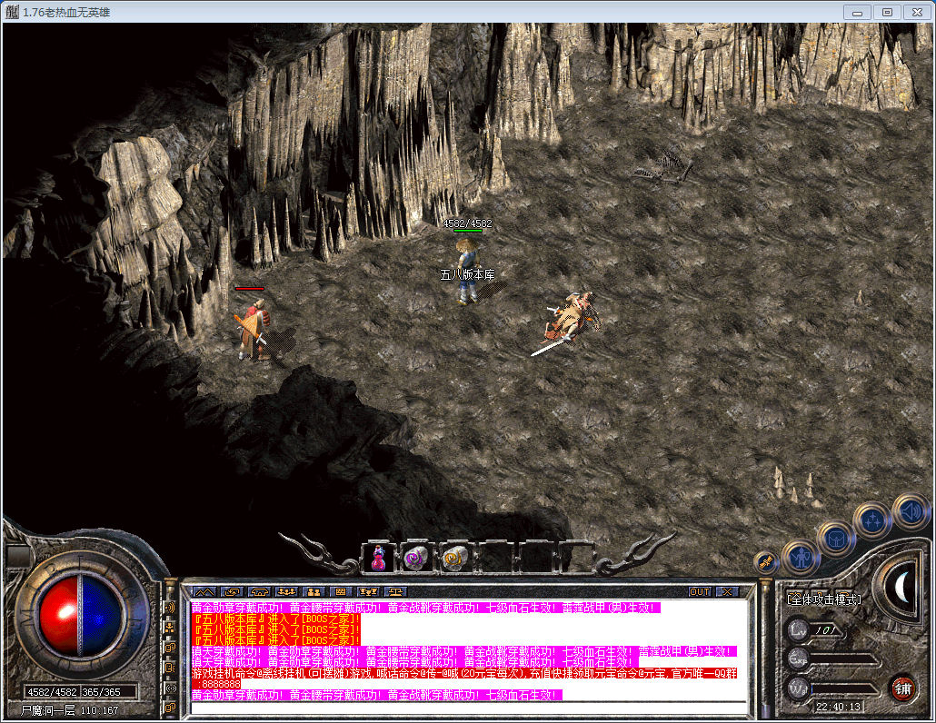936x723 pixels.
Task: Toggle the grey signal wave chat icon
Action: coord(170,688)
